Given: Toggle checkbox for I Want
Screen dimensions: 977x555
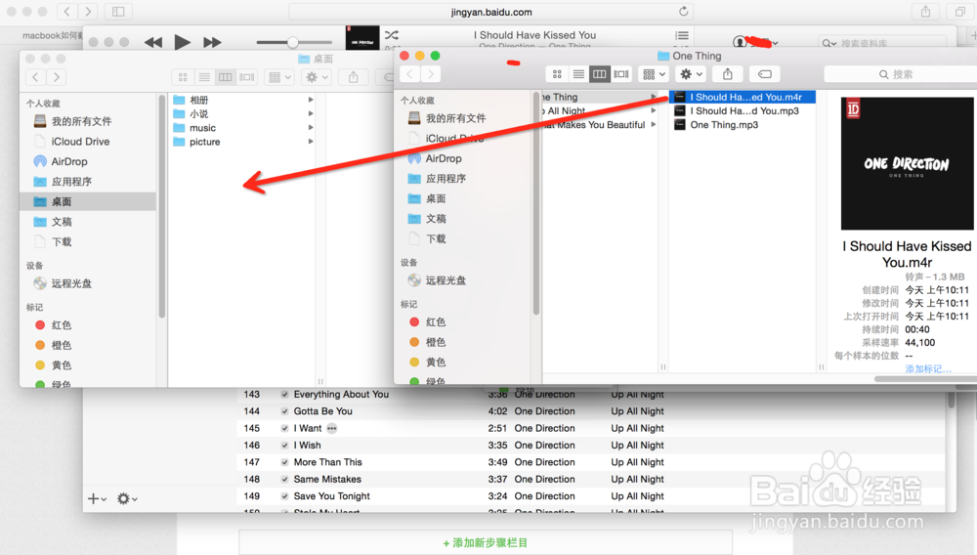Looking at the screenshot, I should pyautogui.click(x=284, y=428).
